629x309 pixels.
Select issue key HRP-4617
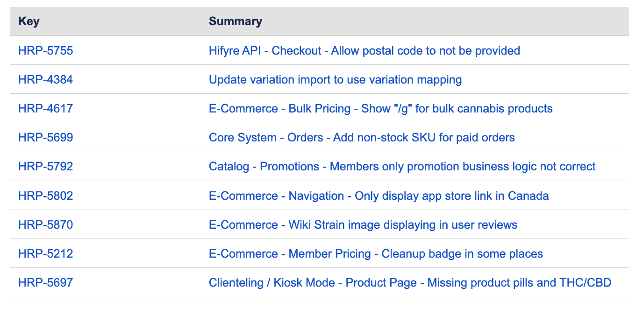(45, 108)
